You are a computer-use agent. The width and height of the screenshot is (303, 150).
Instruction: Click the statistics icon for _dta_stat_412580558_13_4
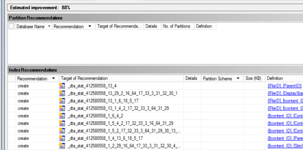62,86
